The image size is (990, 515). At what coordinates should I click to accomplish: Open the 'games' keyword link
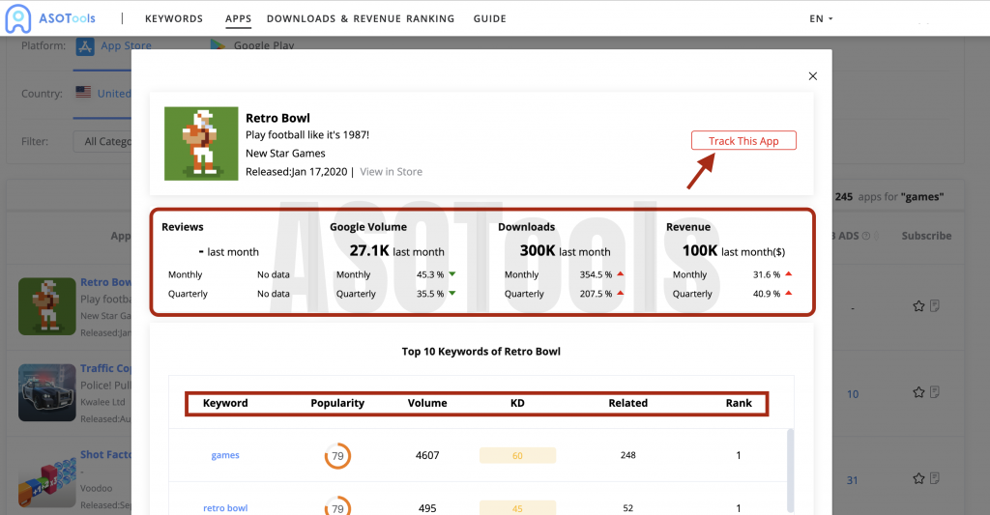(225, 455)
